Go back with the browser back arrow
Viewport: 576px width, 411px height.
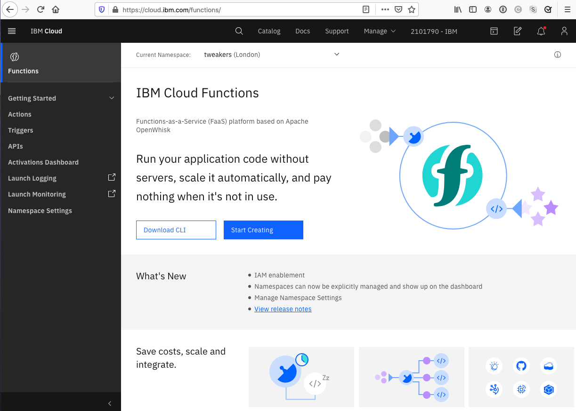(9, 9)
